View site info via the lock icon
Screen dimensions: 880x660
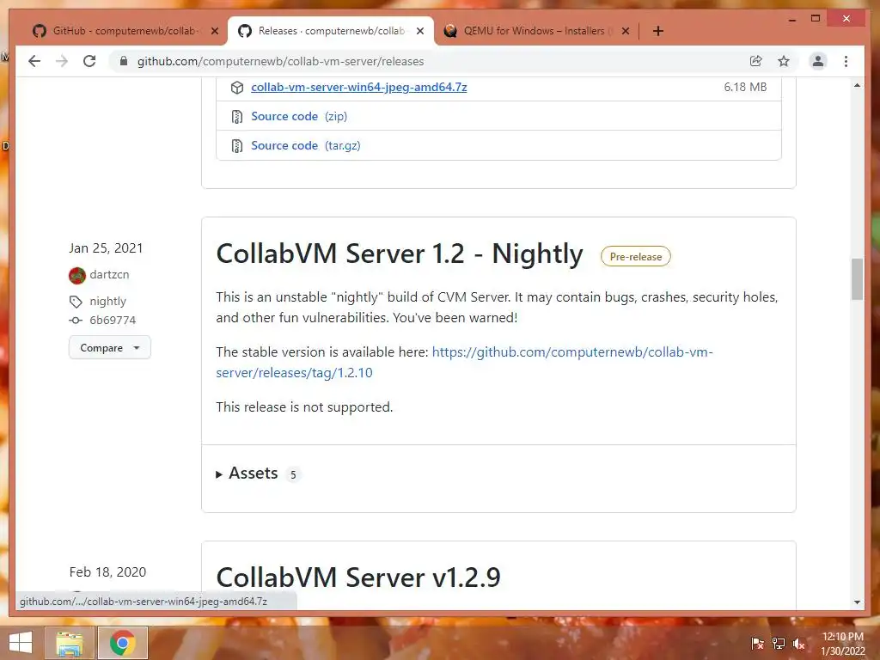point(124,61)
